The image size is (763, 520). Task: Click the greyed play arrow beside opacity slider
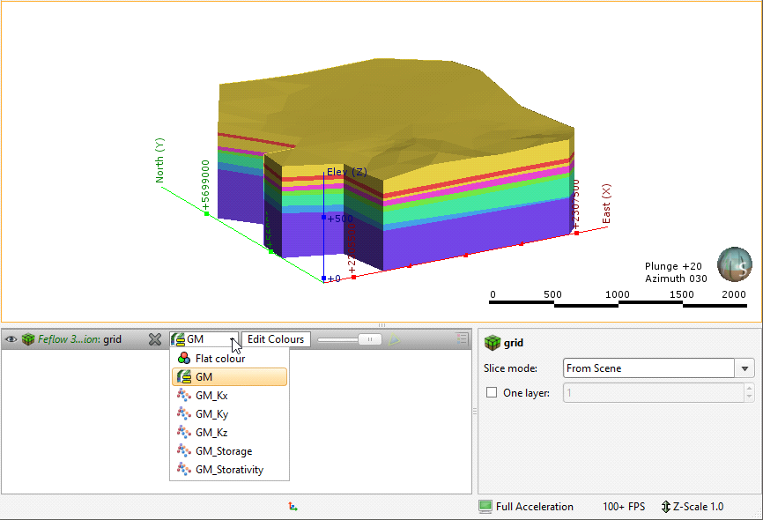point(395,339)
